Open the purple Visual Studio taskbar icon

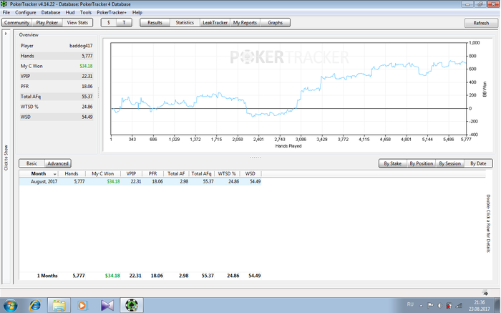tap(107, 305)
